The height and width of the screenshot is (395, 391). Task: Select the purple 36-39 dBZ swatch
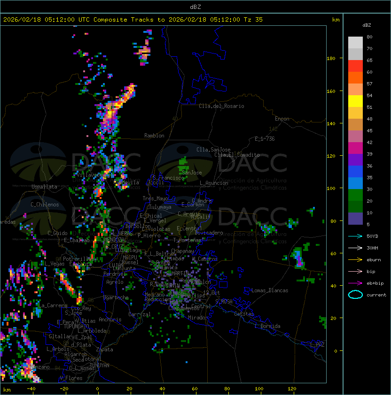pos(355,160)
